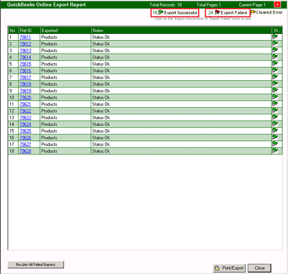The image size is (288, 274).
Task: Click the green status flag for Ref ID 79614
Action: pos(275,57)
